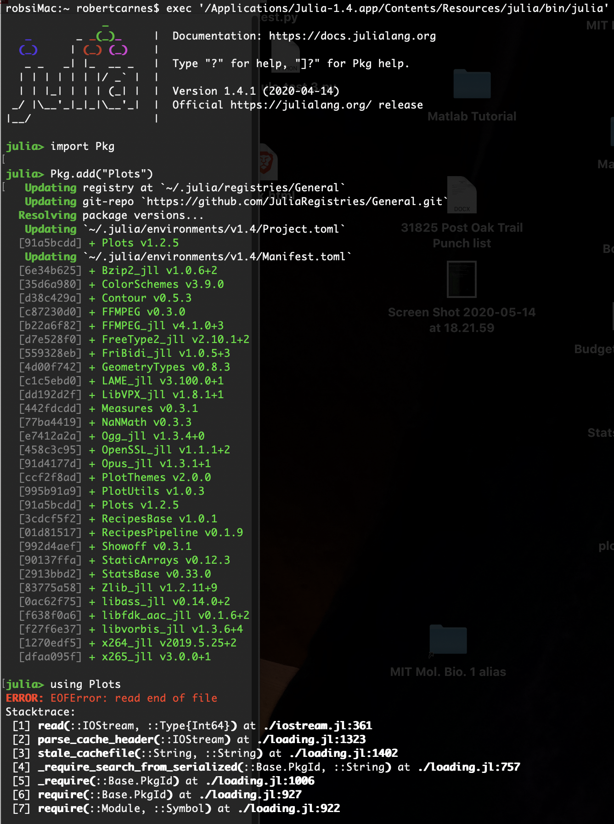
Task: Click the StaticArrays v0.12.3 entry
Action: [166, 560]
